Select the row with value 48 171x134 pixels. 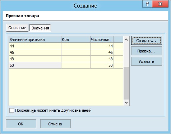tap(66, 59)
